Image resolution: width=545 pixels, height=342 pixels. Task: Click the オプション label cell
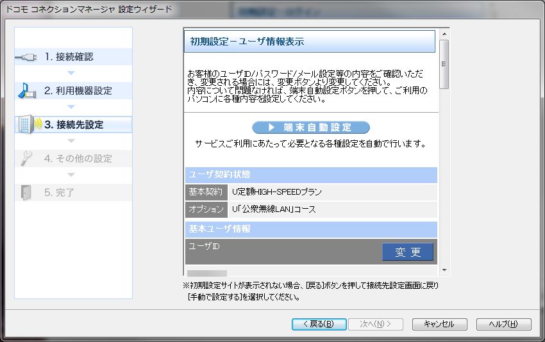coord(206,209)
